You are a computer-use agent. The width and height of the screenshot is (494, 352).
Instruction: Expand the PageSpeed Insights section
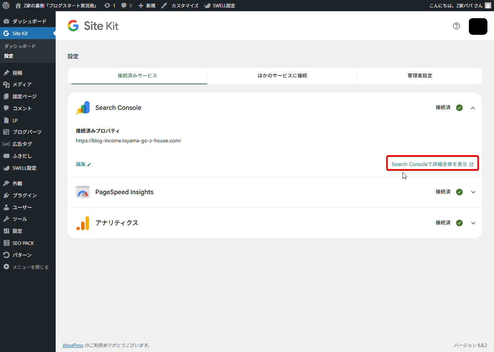[473, 192]
